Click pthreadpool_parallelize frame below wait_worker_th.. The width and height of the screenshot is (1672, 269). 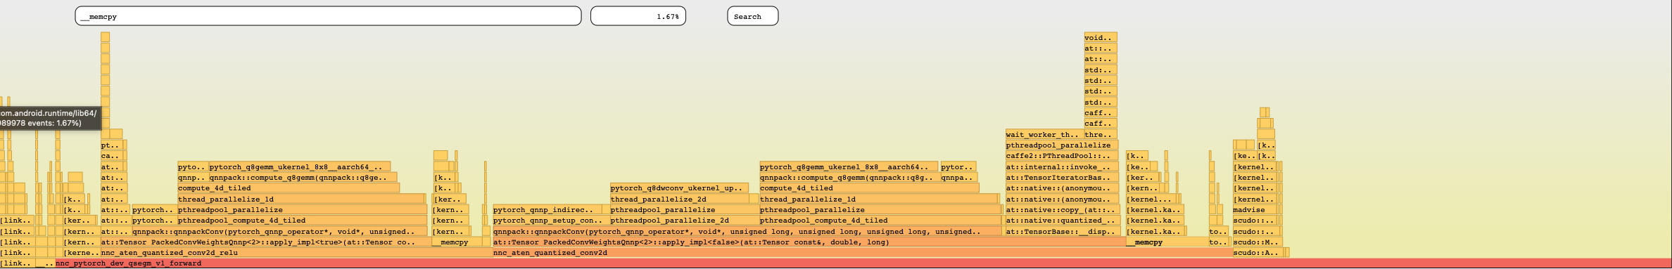click(x=1061, y=145)
